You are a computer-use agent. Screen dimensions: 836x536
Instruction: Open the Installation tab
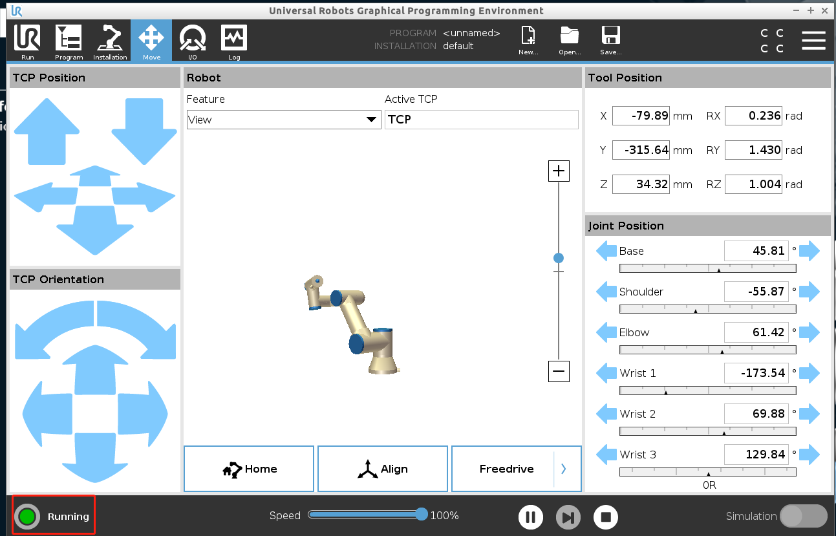[x=110, y=41]
